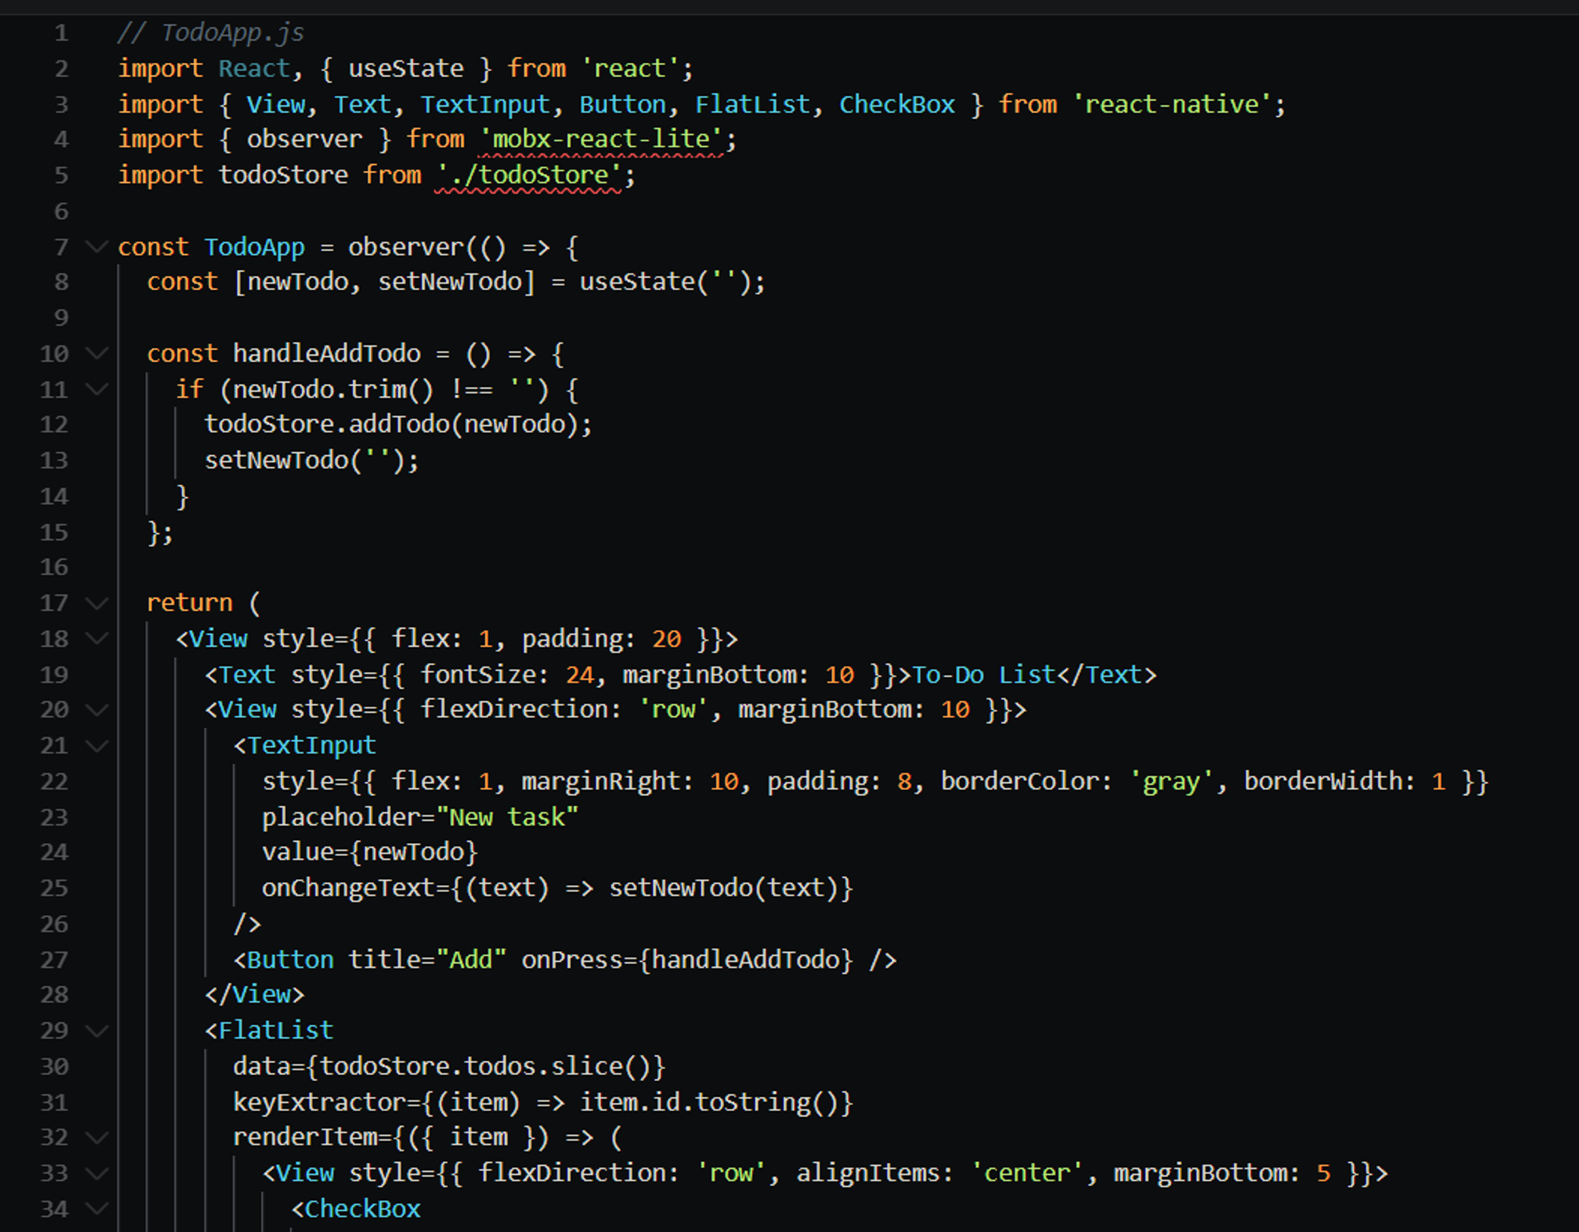
Task: Click newTodo.trim() in the if condition
Action: 333,389
